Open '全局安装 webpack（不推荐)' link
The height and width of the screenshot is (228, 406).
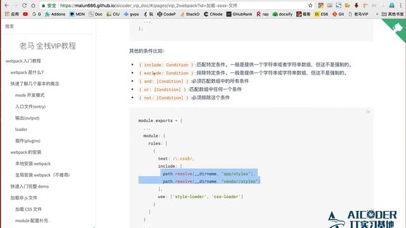43,175
